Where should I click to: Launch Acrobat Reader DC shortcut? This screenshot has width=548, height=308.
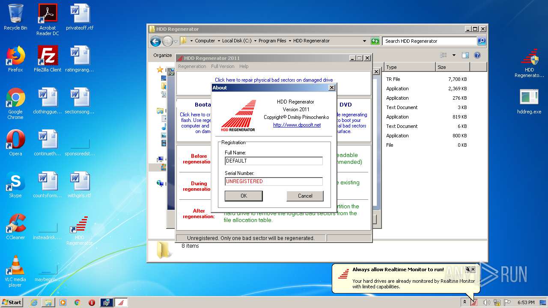(48, 20)
